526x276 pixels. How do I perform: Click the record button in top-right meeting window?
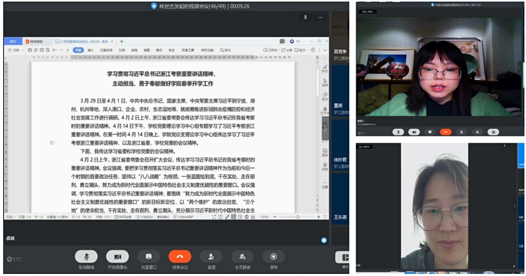493,132
